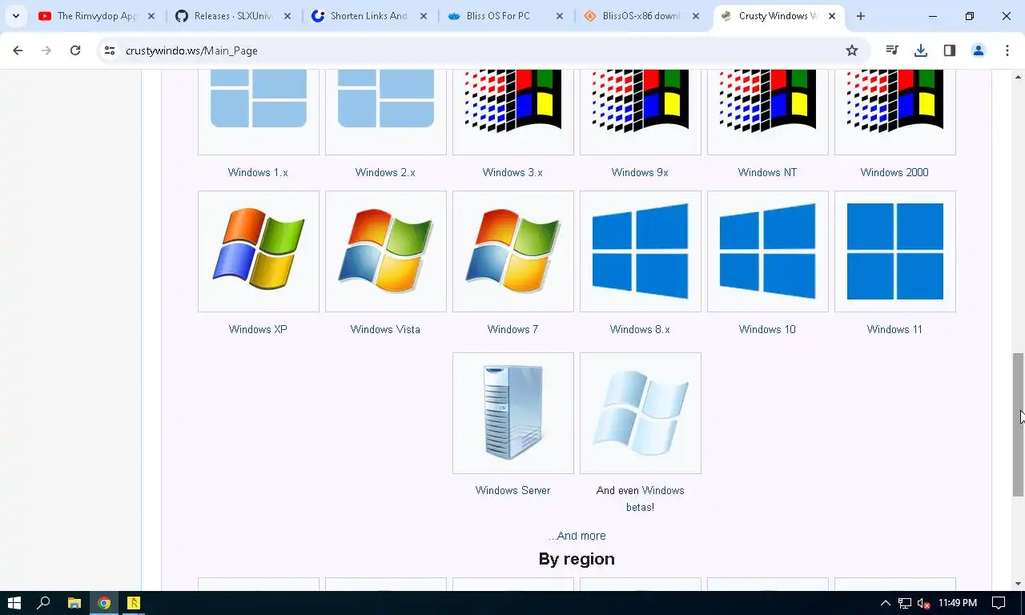Open the Windows 2000 text link
This screenshot has width=1025, height=615.
click(894, 172)
